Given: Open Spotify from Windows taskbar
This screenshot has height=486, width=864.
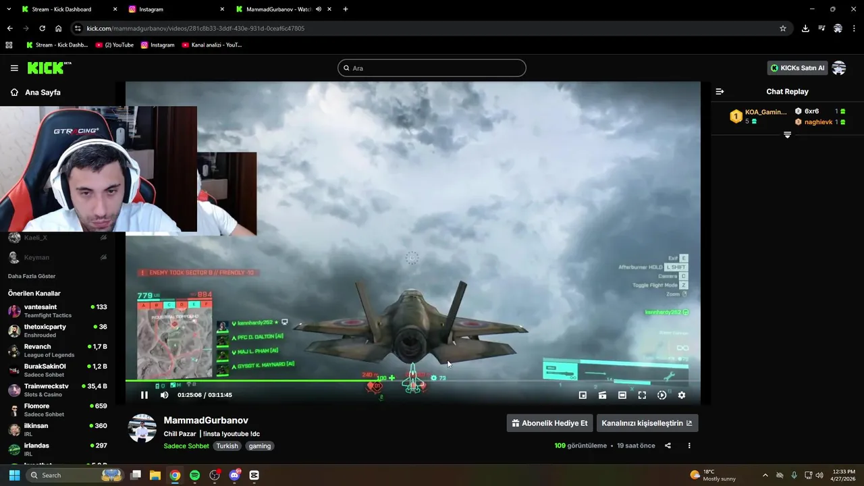Looking at the screenshot, I should pos(195,475).
